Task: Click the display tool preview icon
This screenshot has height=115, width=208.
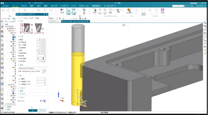Action: pyautogui.click(x=45, y=101)
